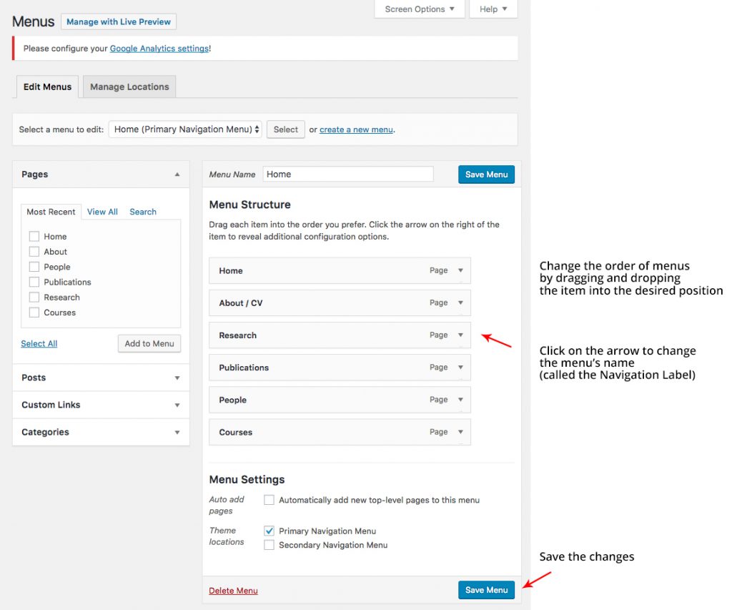This screenshot has height=610, width=732.
Task: Click the Menu Name text field
Action: [348, 174]
